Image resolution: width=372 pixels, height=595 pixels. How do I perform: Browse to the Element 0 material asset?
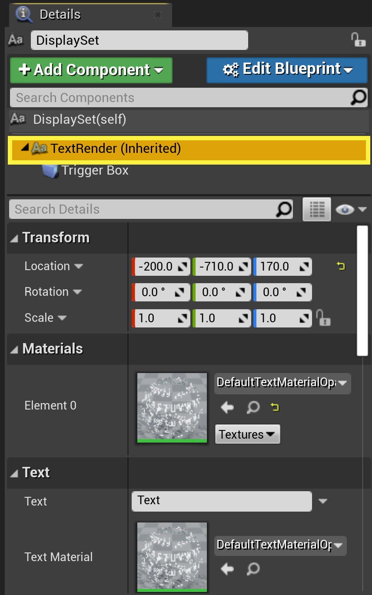(x=253, y=407)
